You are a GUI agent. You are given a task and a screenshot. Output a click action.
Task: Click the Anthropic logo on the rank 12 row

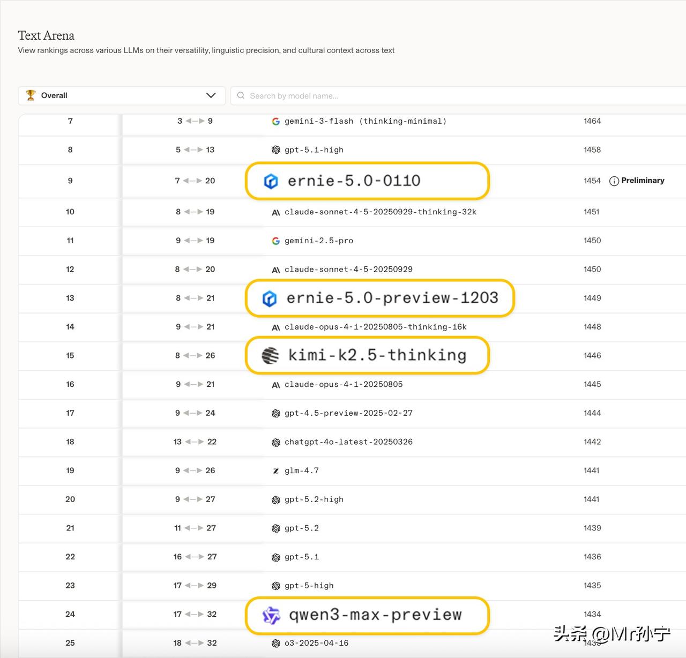click(275, 270)
